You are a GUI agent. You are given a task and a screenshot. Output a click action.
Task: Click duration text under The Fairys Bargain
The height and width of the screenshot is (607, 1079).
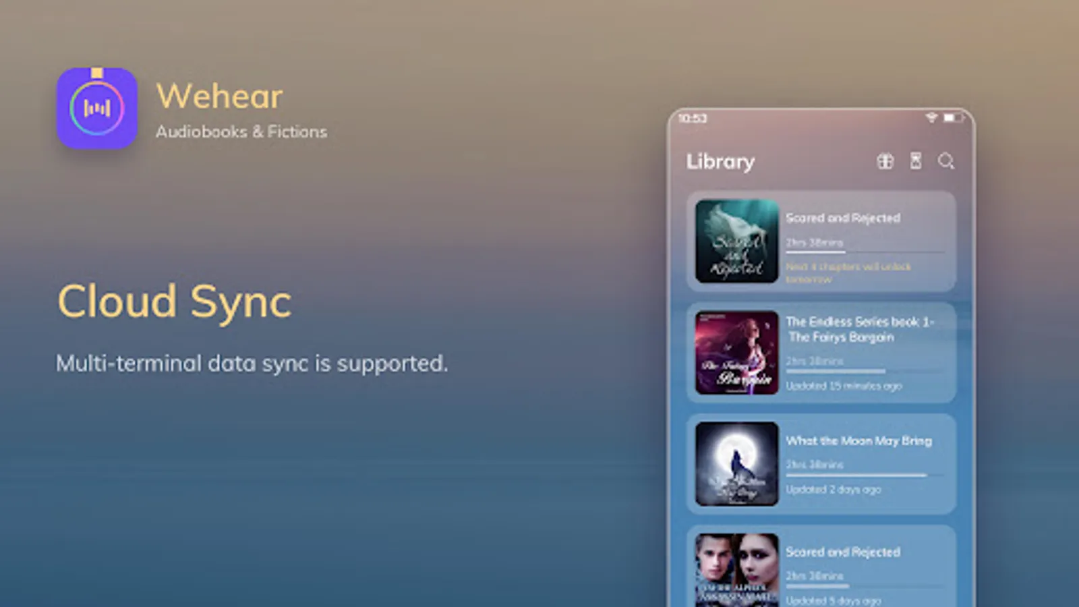[815, 361]
